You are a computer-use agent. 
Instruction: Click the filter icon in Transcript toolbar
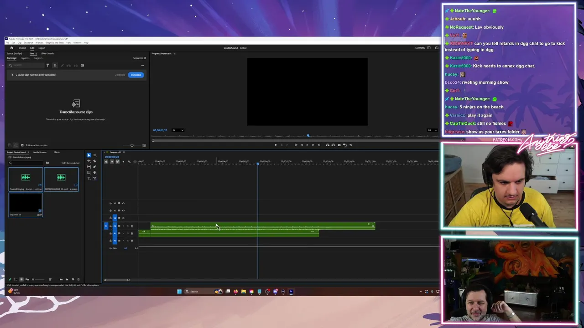(47, 66)
